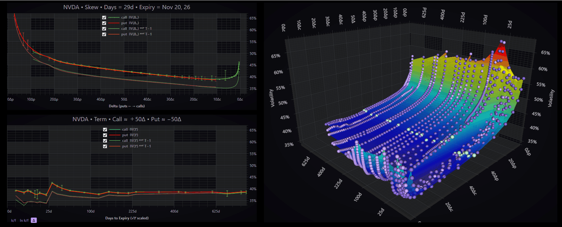Click the 50% tick on term chart y-axis
562x227 pixels.
tap(253, 166)
